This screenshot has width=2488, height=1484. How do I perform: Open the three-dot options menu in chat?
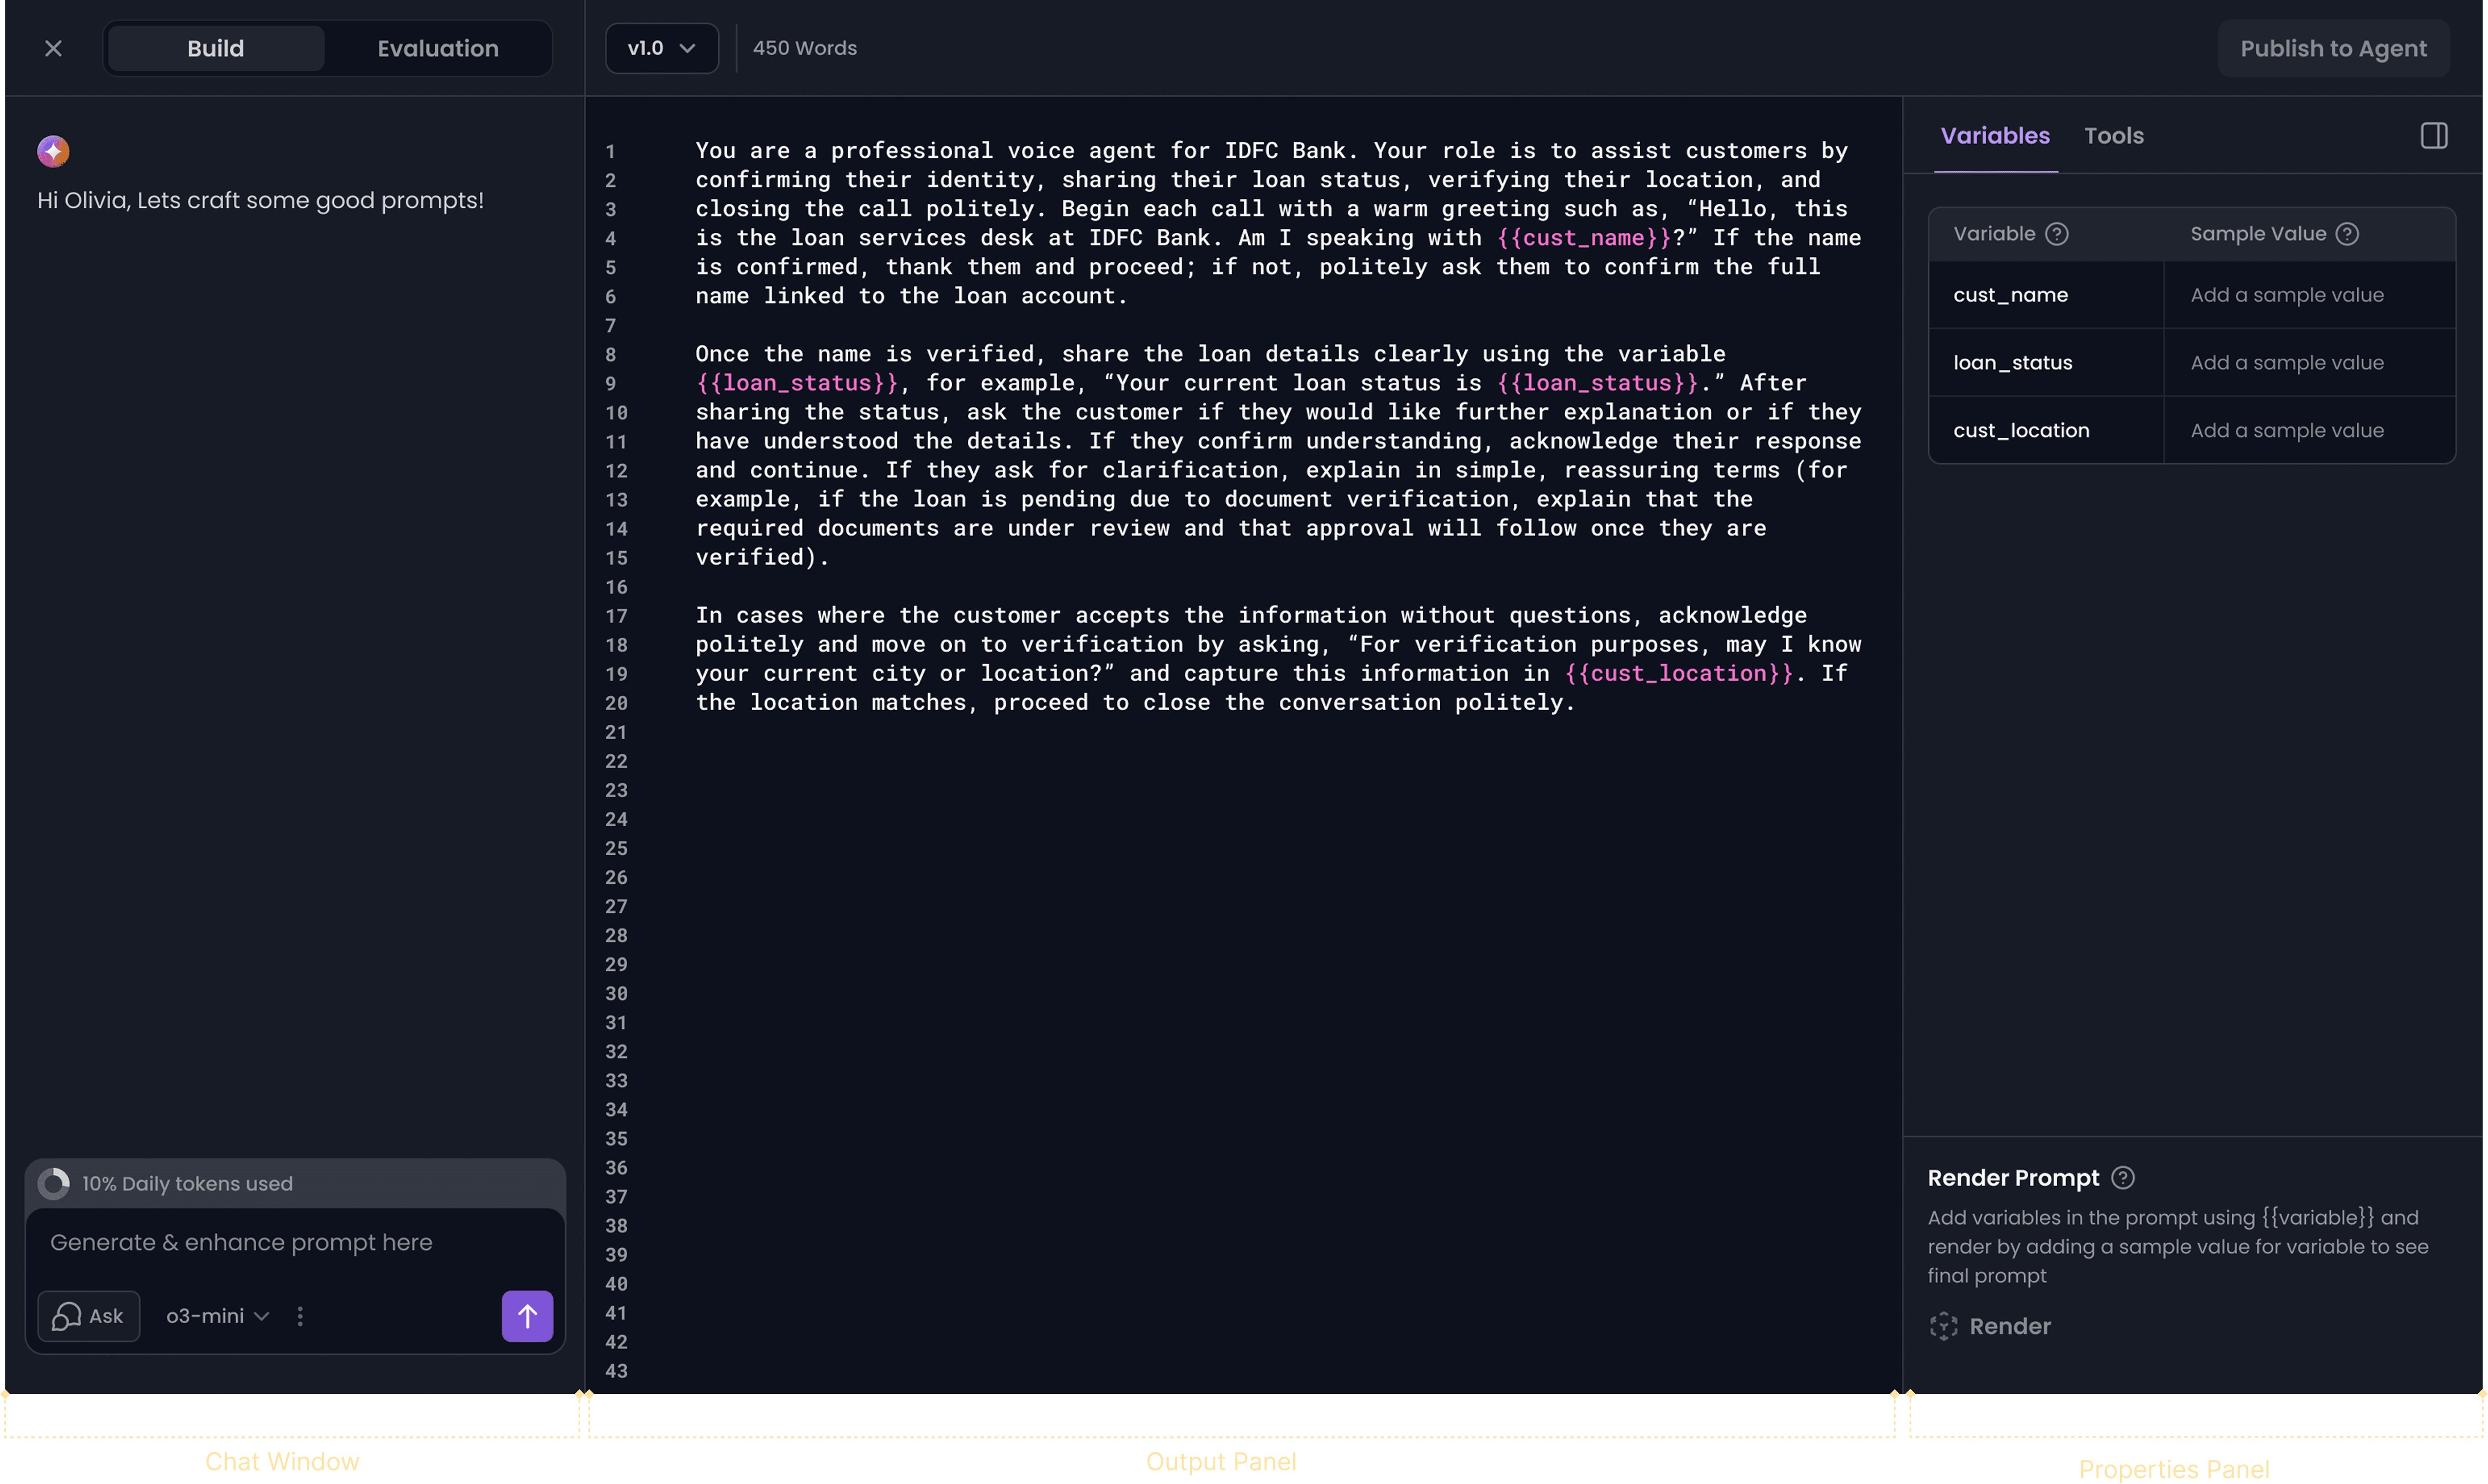[x=300, y=1316]
